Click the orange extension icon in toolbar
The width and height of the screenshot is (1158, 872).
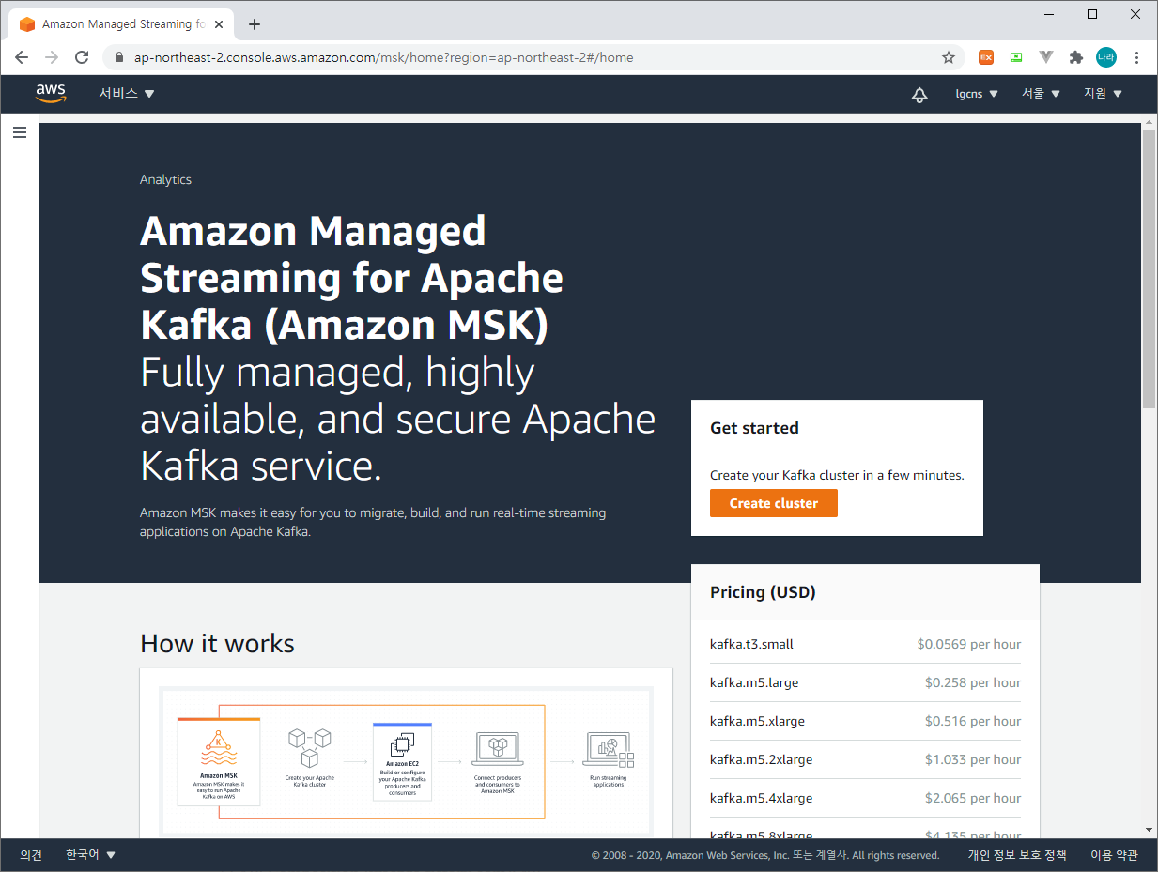pyautogui.click(x=986, y=57)
